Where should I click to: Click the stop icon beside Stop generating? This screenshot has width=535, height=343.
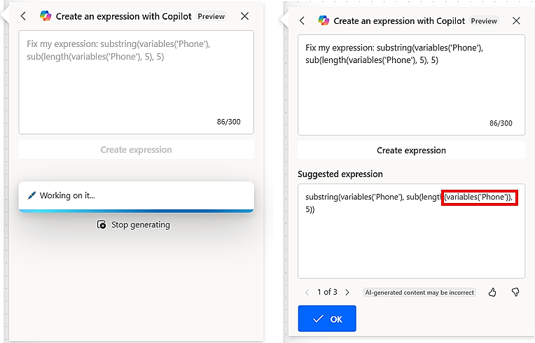[x=102, y=225]
